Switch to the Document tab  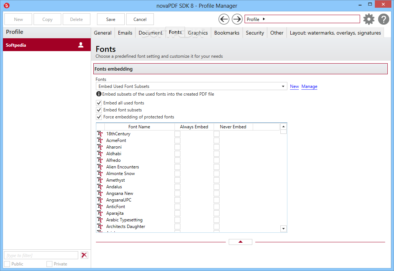[150, 33]
